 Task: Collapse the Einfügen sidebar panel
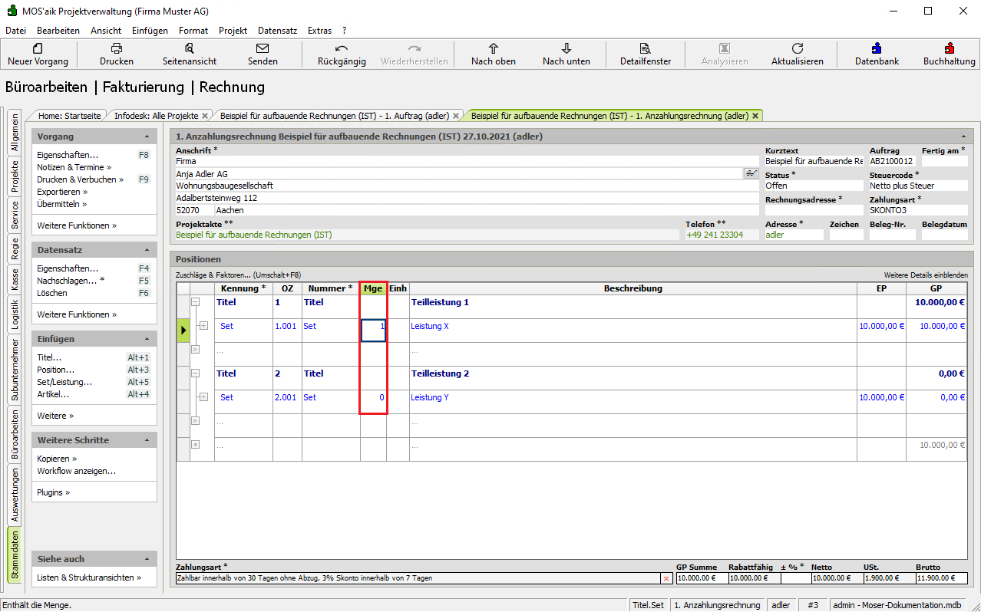[x=147, y=339]
